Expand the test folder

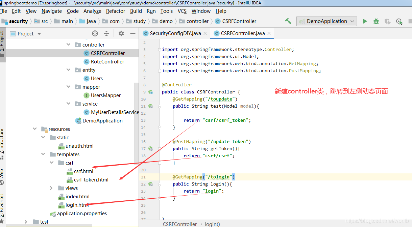point(26,222)
